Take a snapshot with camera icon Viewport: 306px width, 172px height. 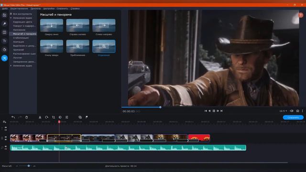point(297,111)
